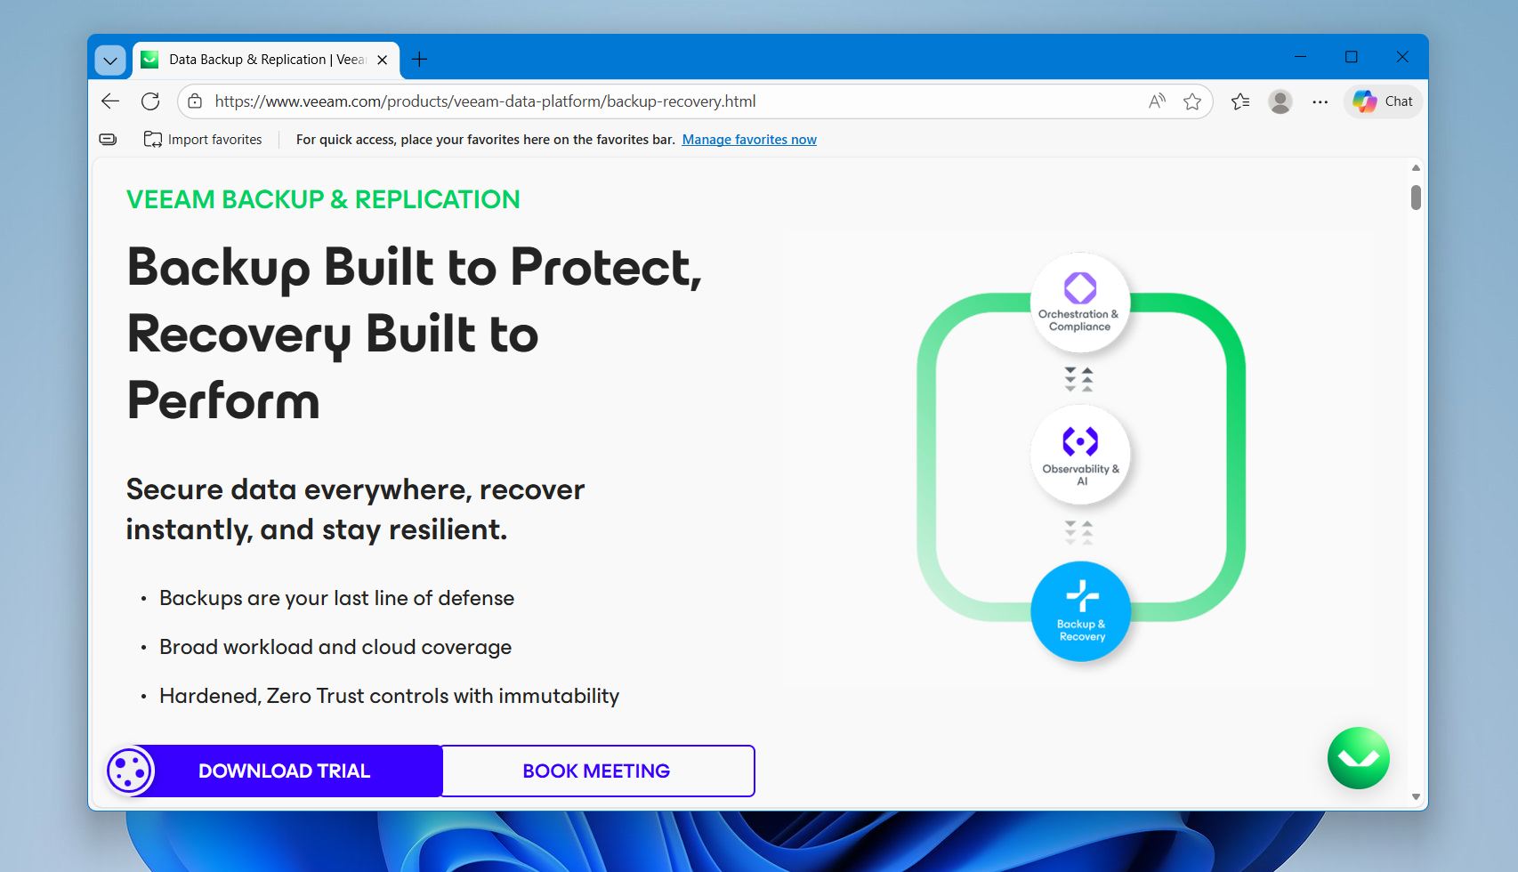This screenshot has width=1518, height=872.
Task: Click the address bar to edit the URL
Action: click(x=623, y=101)
